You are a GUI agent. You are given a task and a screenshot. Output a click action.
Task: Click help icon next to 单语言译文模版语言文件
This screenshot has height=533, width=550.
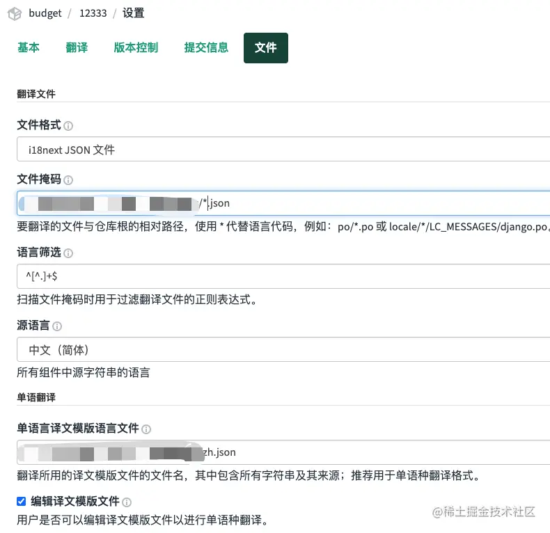click(x=146, y=429)
